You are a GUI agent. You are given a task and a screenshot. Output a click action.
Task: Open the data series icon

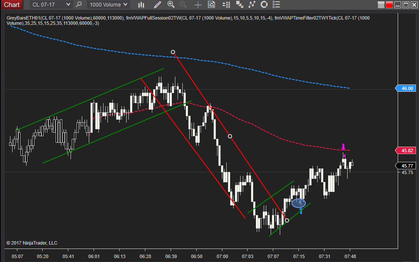click(239, 4)
